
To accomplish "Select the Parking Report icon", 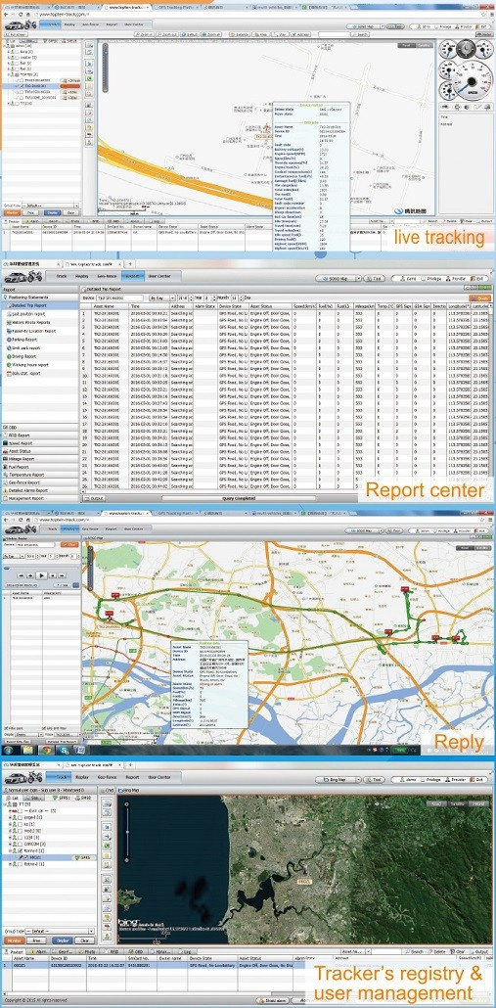I will click(7, 339).
